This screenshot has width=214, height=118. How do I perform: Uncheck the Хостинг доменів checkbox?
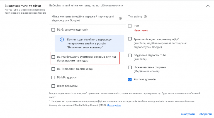(130, 79)
